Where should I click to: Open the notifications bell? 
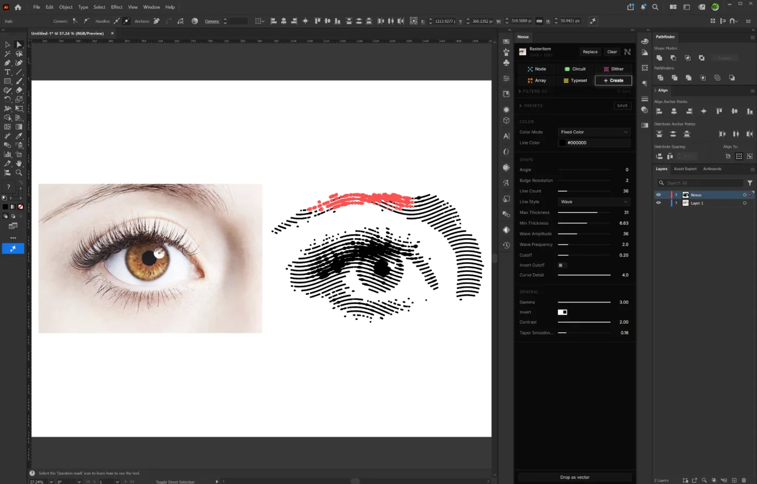(643, 7)
